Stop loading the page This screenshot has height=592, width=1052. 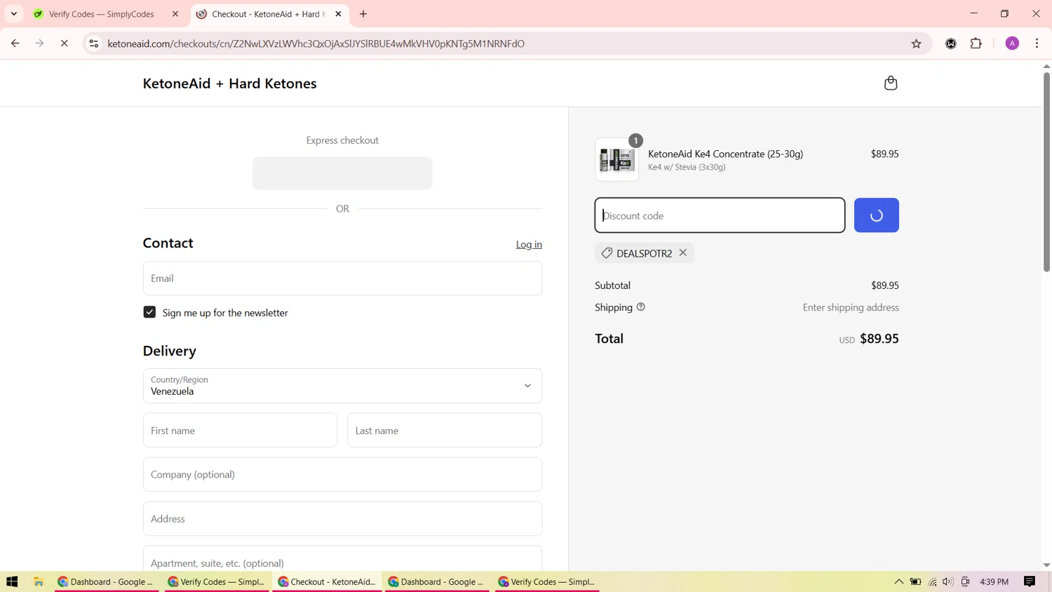pos(64,43)
